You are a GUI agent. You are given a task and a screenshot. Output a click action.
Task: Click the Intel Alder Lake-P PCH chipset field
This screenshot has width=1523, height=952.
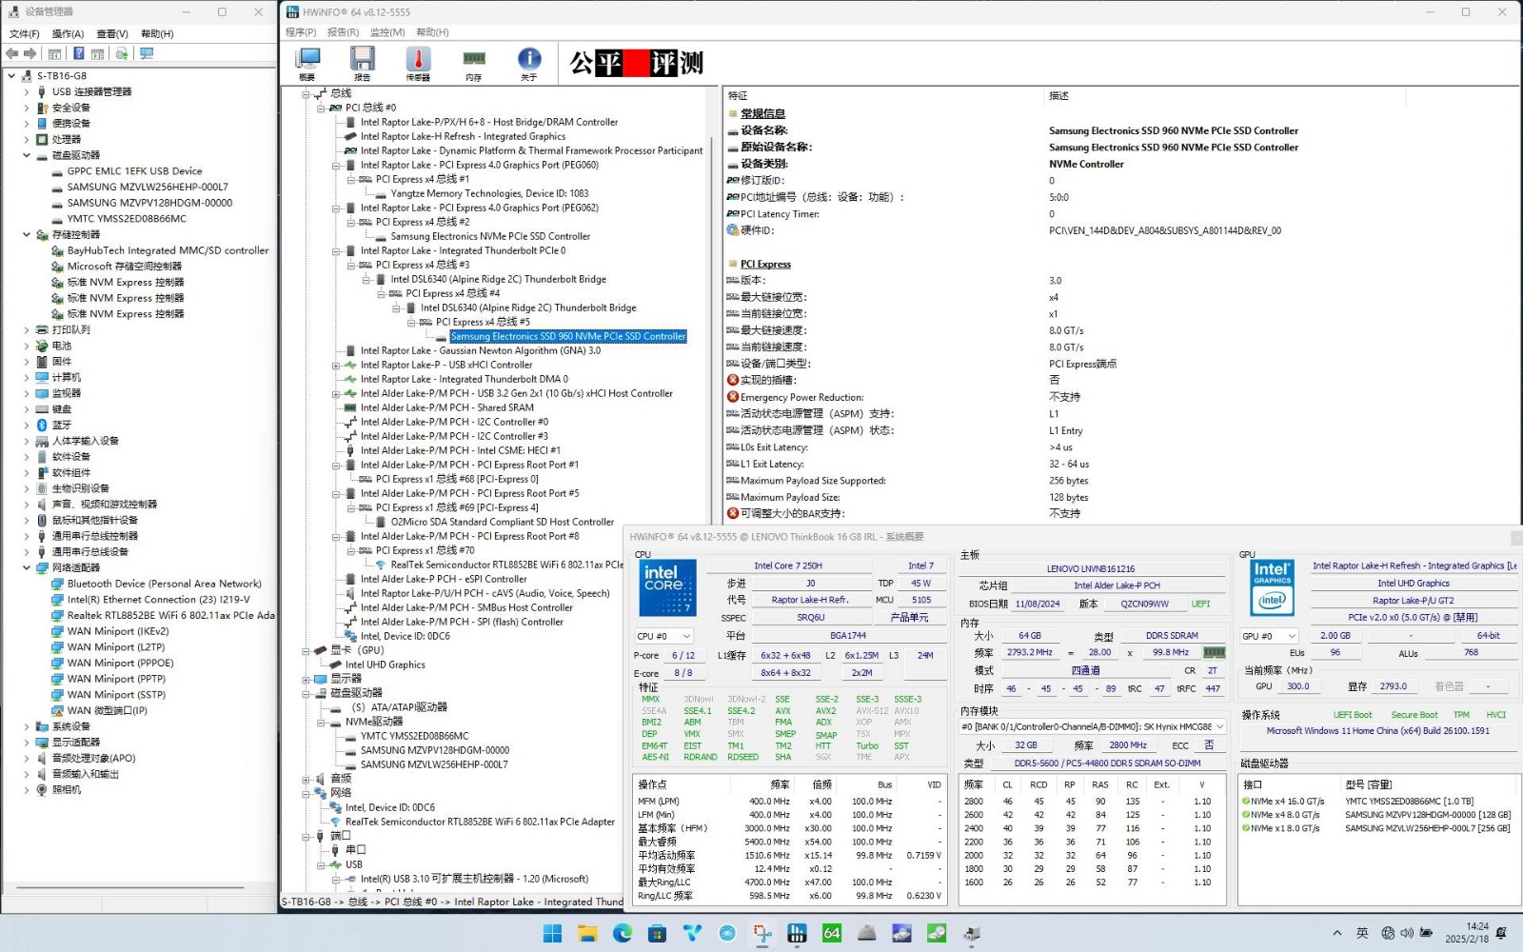1117,585
